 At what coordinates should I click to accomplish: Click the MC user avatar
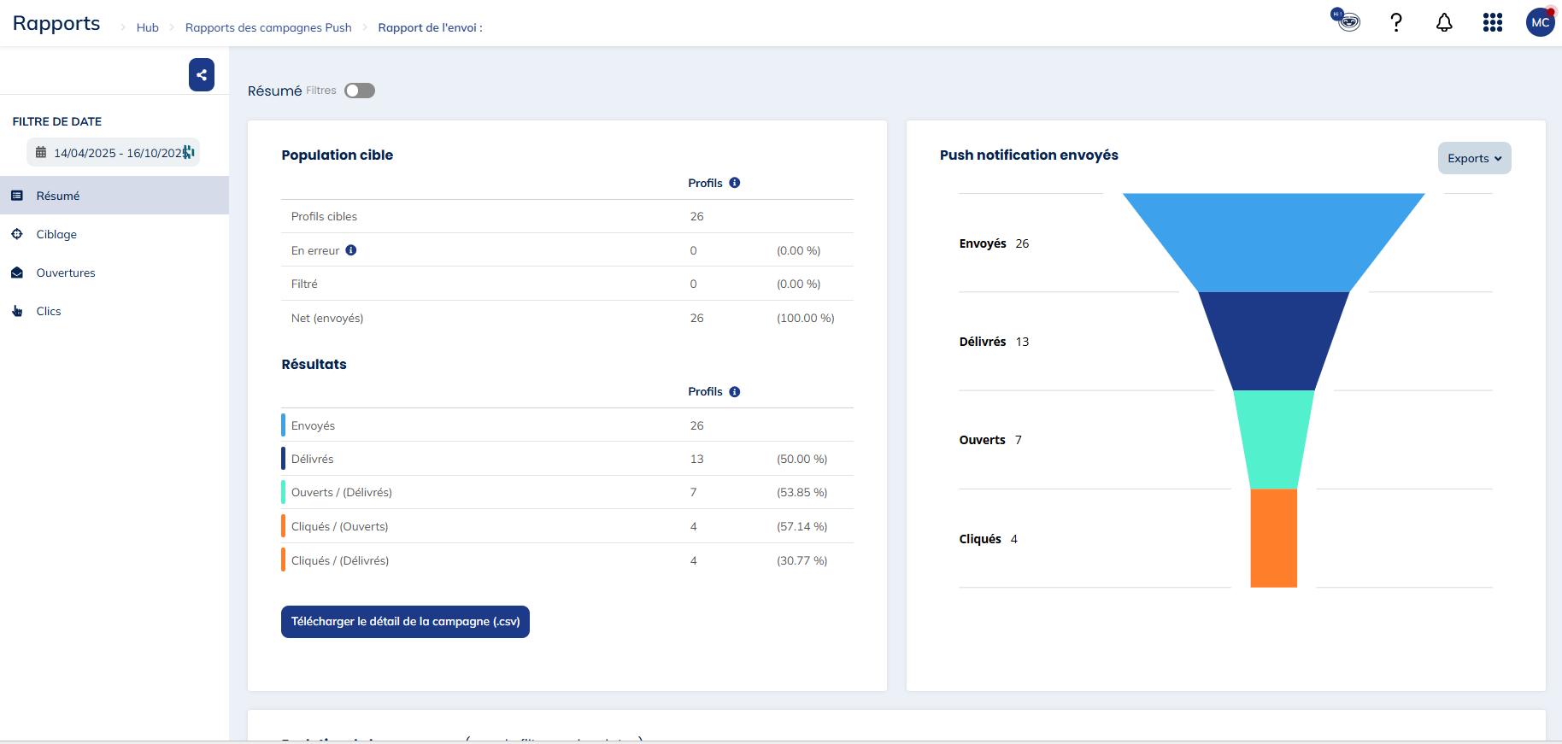click(x=1540, y=23)
